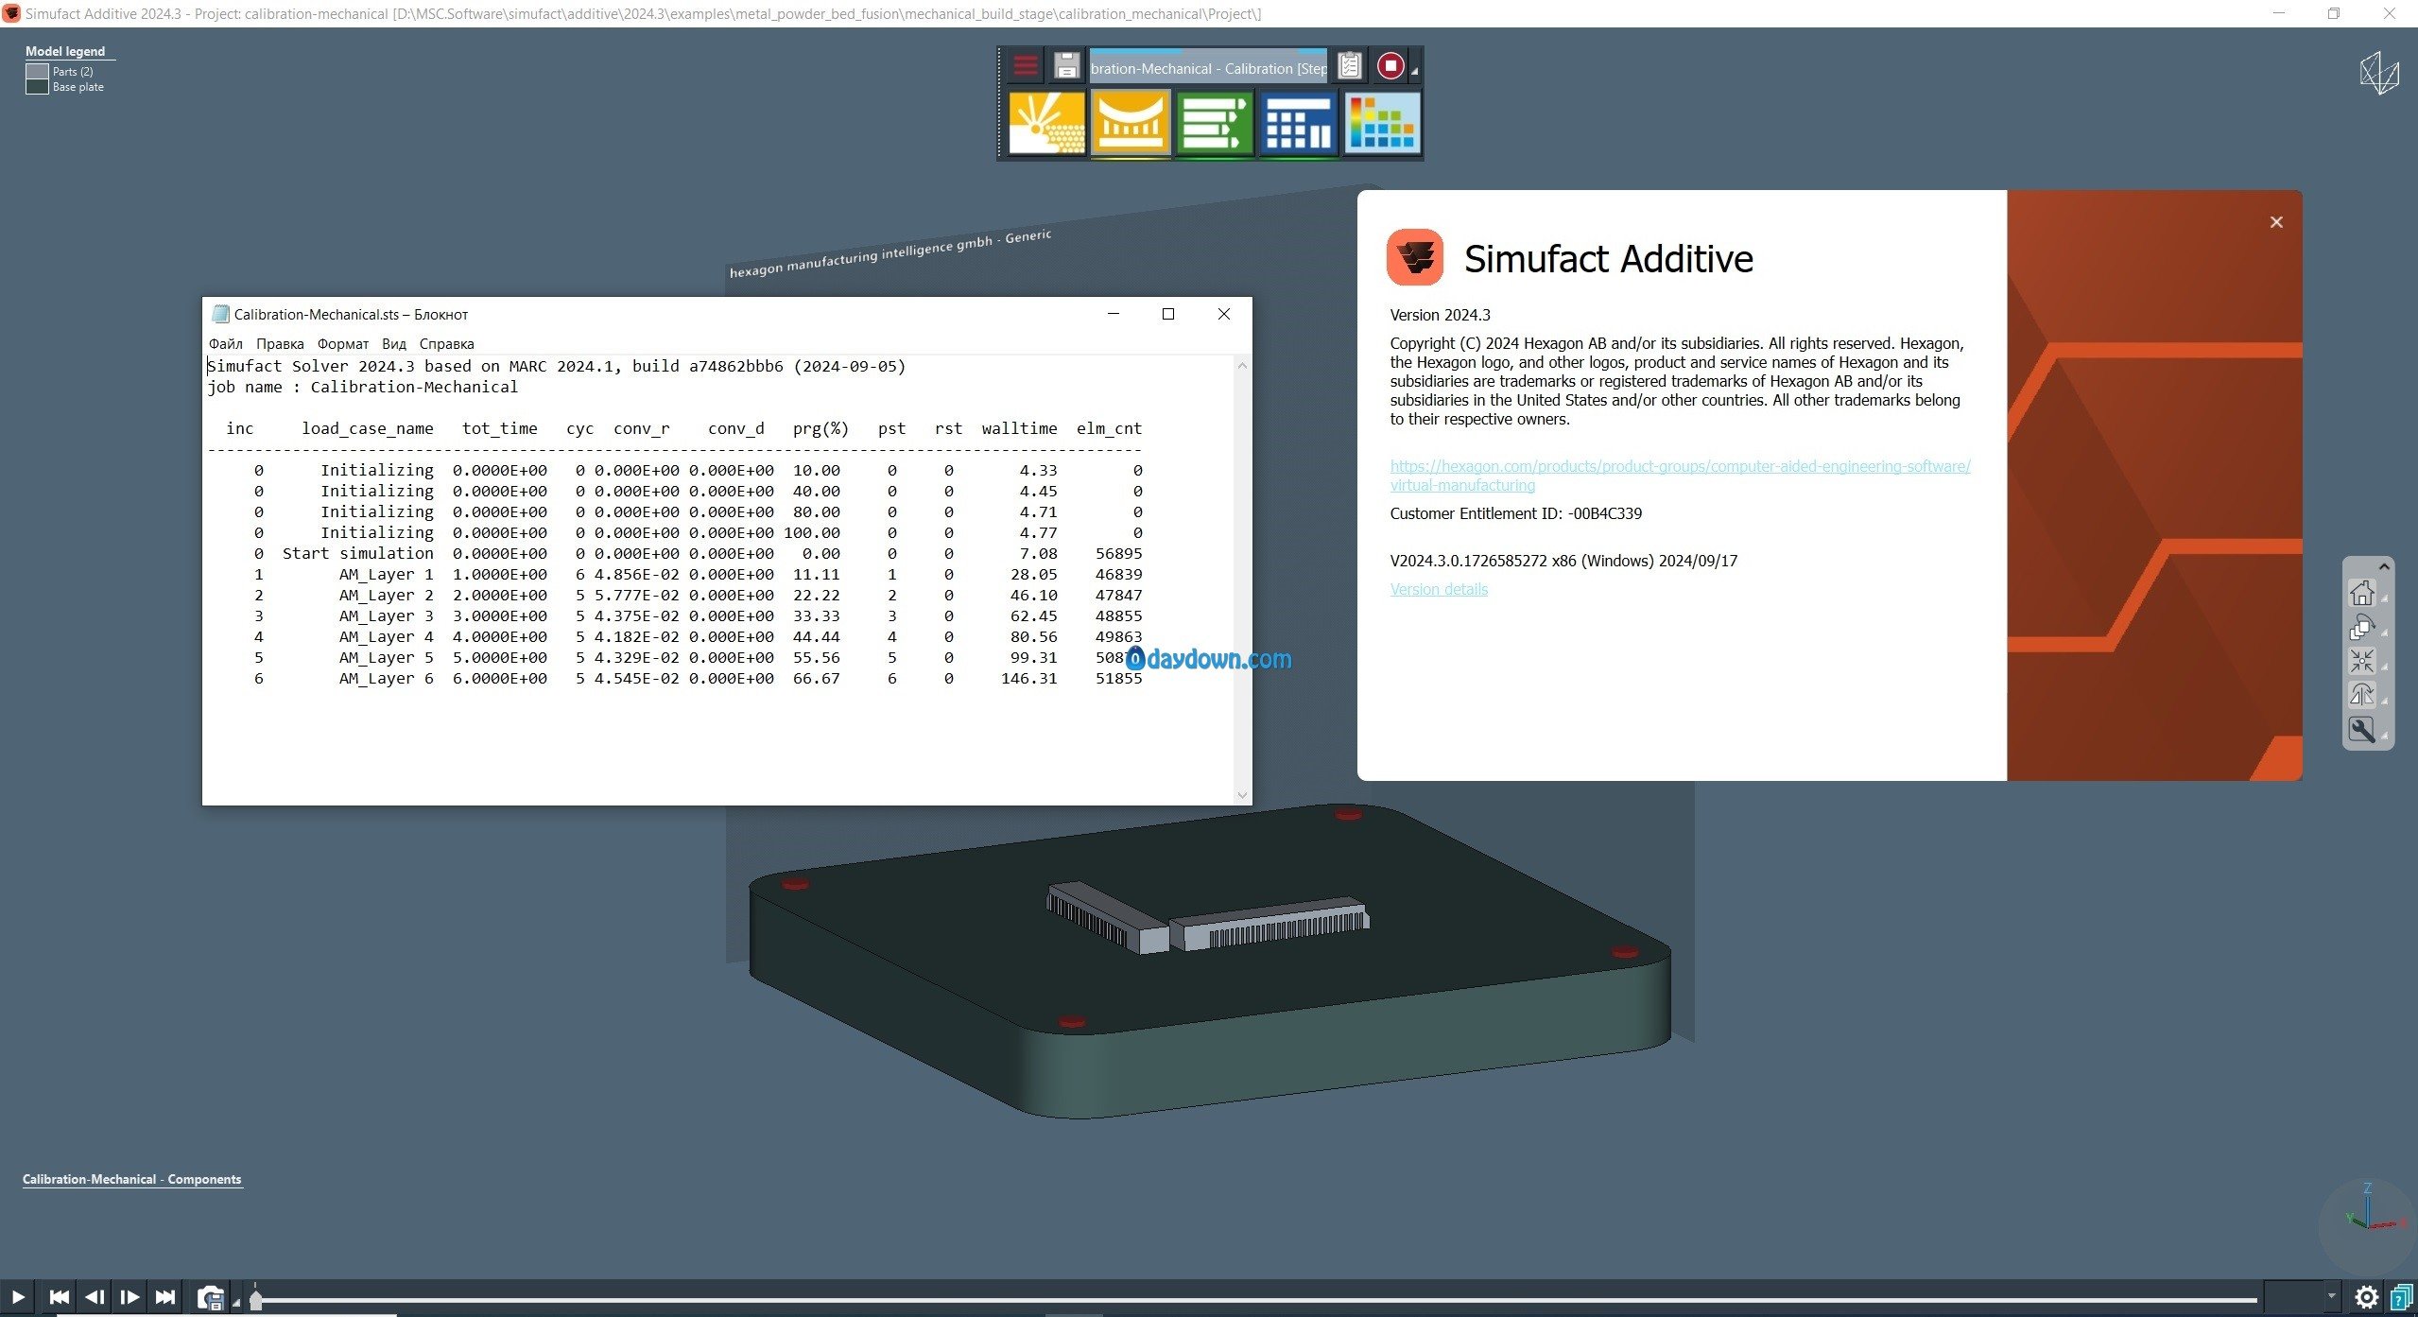Jump to the first result increment
This screenshot has width=2418, height=1317.
pyautogui.click(x=59, y=1296)
